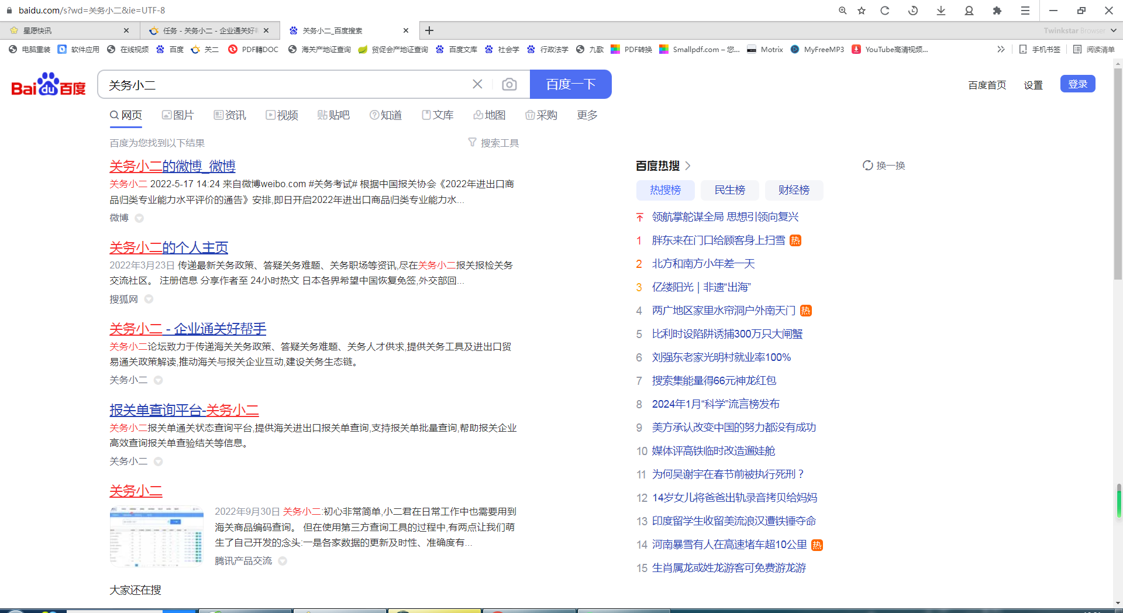1123x613 pixels.
Task: Select the 资讯 search category
Action: pyautogui.click(x=230, y=115)
